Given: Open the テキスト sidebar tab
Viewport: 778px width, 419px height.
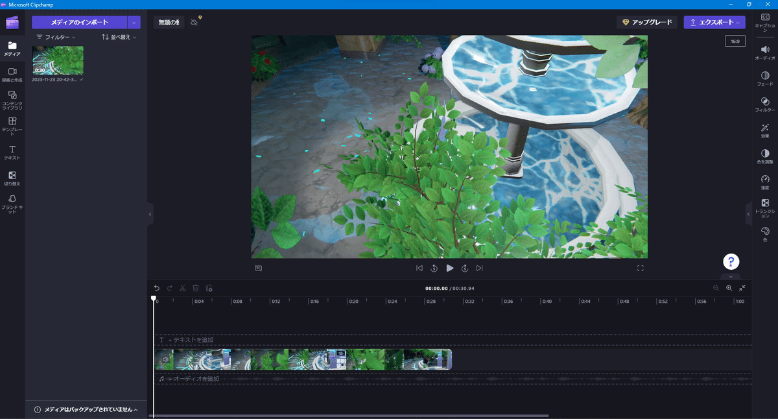Looking at the screenshot, I should tap(12, 153).
